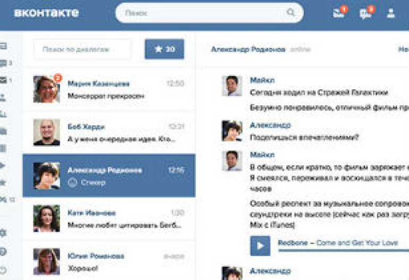
Task: Open dialog with Боб Харди
Action: click(109, 132)
